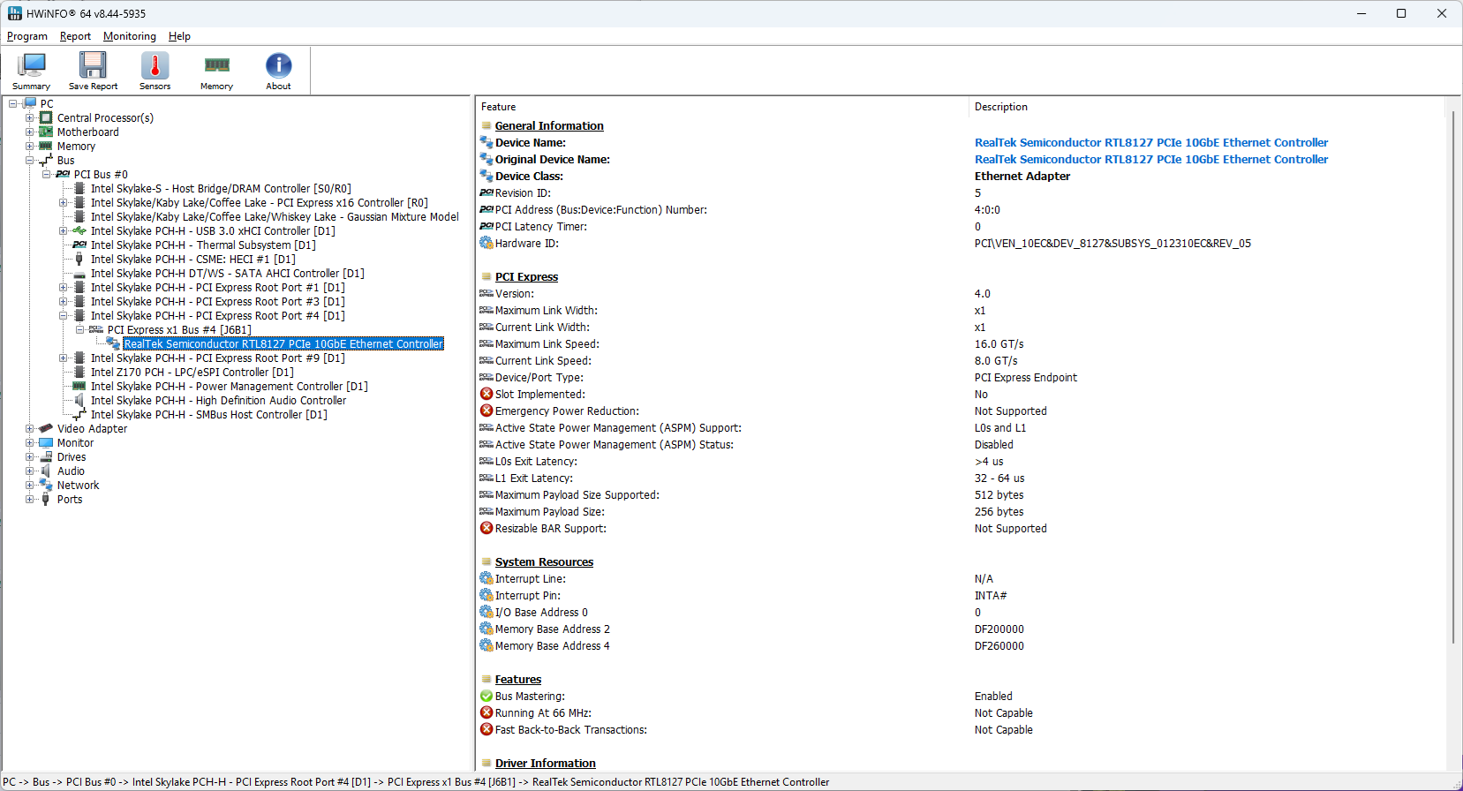Select the PCI Bus #0 icon

[63, 174]
